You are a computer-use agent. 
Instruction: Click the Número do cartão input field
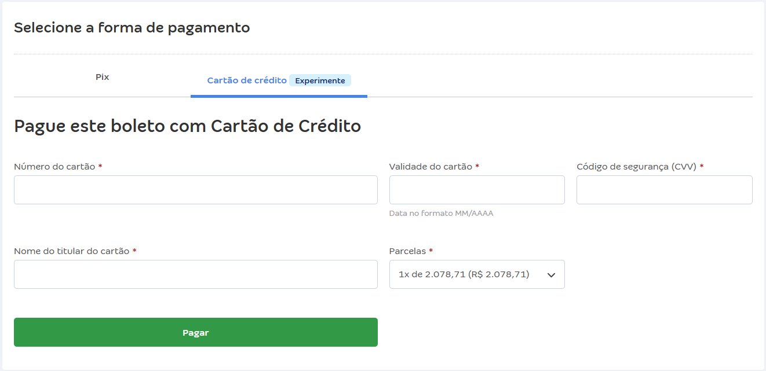pyautogui.click(x=195, y=189)
